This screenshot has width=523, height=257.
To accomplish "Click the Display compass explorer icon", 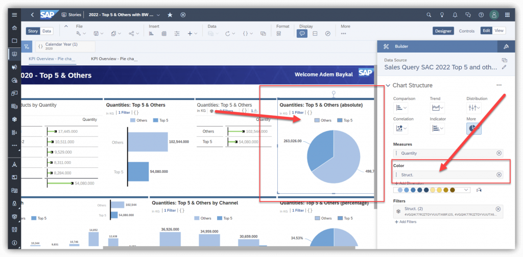I will tap(327, 34).
